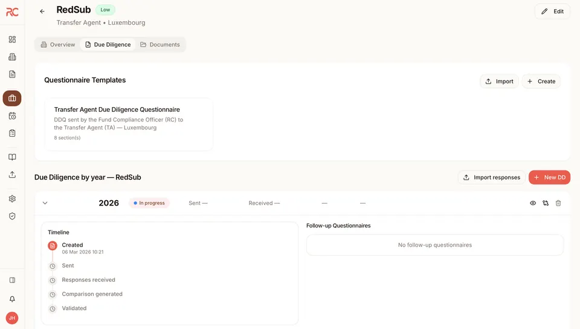Switch to the Documents tab
The image size is (580, 329).
coord(159,44)
